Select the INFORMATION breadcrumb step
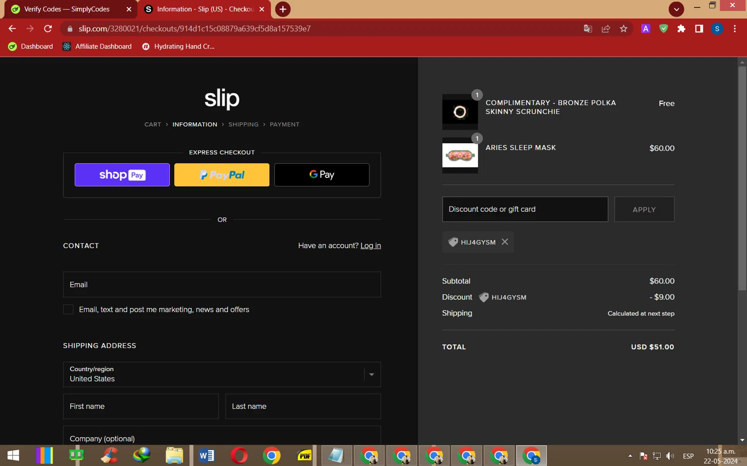This screenshot has width=747, height=466. (x=195, y=124)
